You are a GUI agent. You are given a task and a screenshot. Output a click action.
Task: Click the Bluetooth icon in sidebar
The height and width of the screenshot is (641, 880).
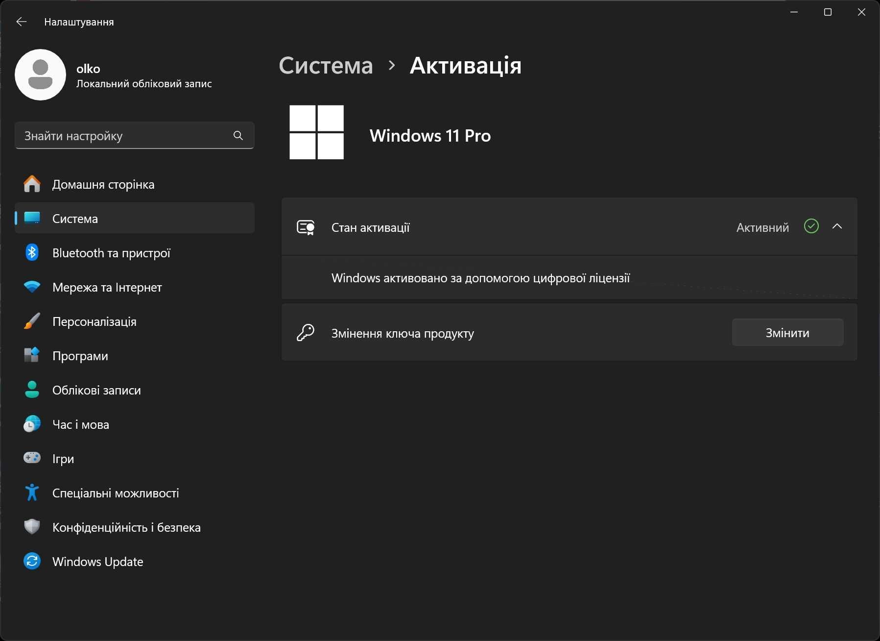coord(32,252)
